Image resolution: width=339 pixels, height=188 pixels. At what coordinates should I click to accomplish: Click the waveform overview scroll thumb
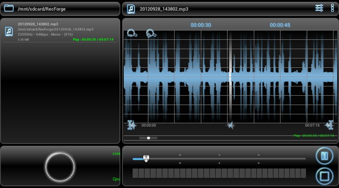[148, 138]
